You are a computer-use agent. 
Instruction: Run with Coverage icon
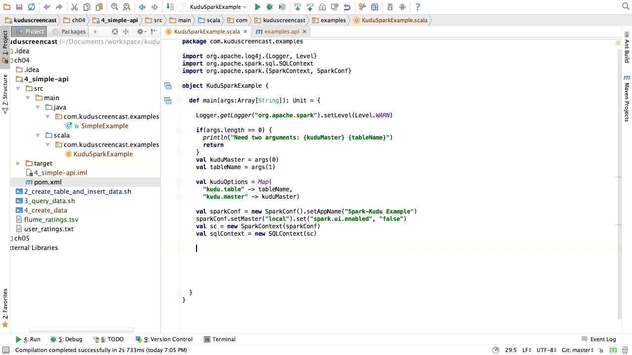point(282,7)
